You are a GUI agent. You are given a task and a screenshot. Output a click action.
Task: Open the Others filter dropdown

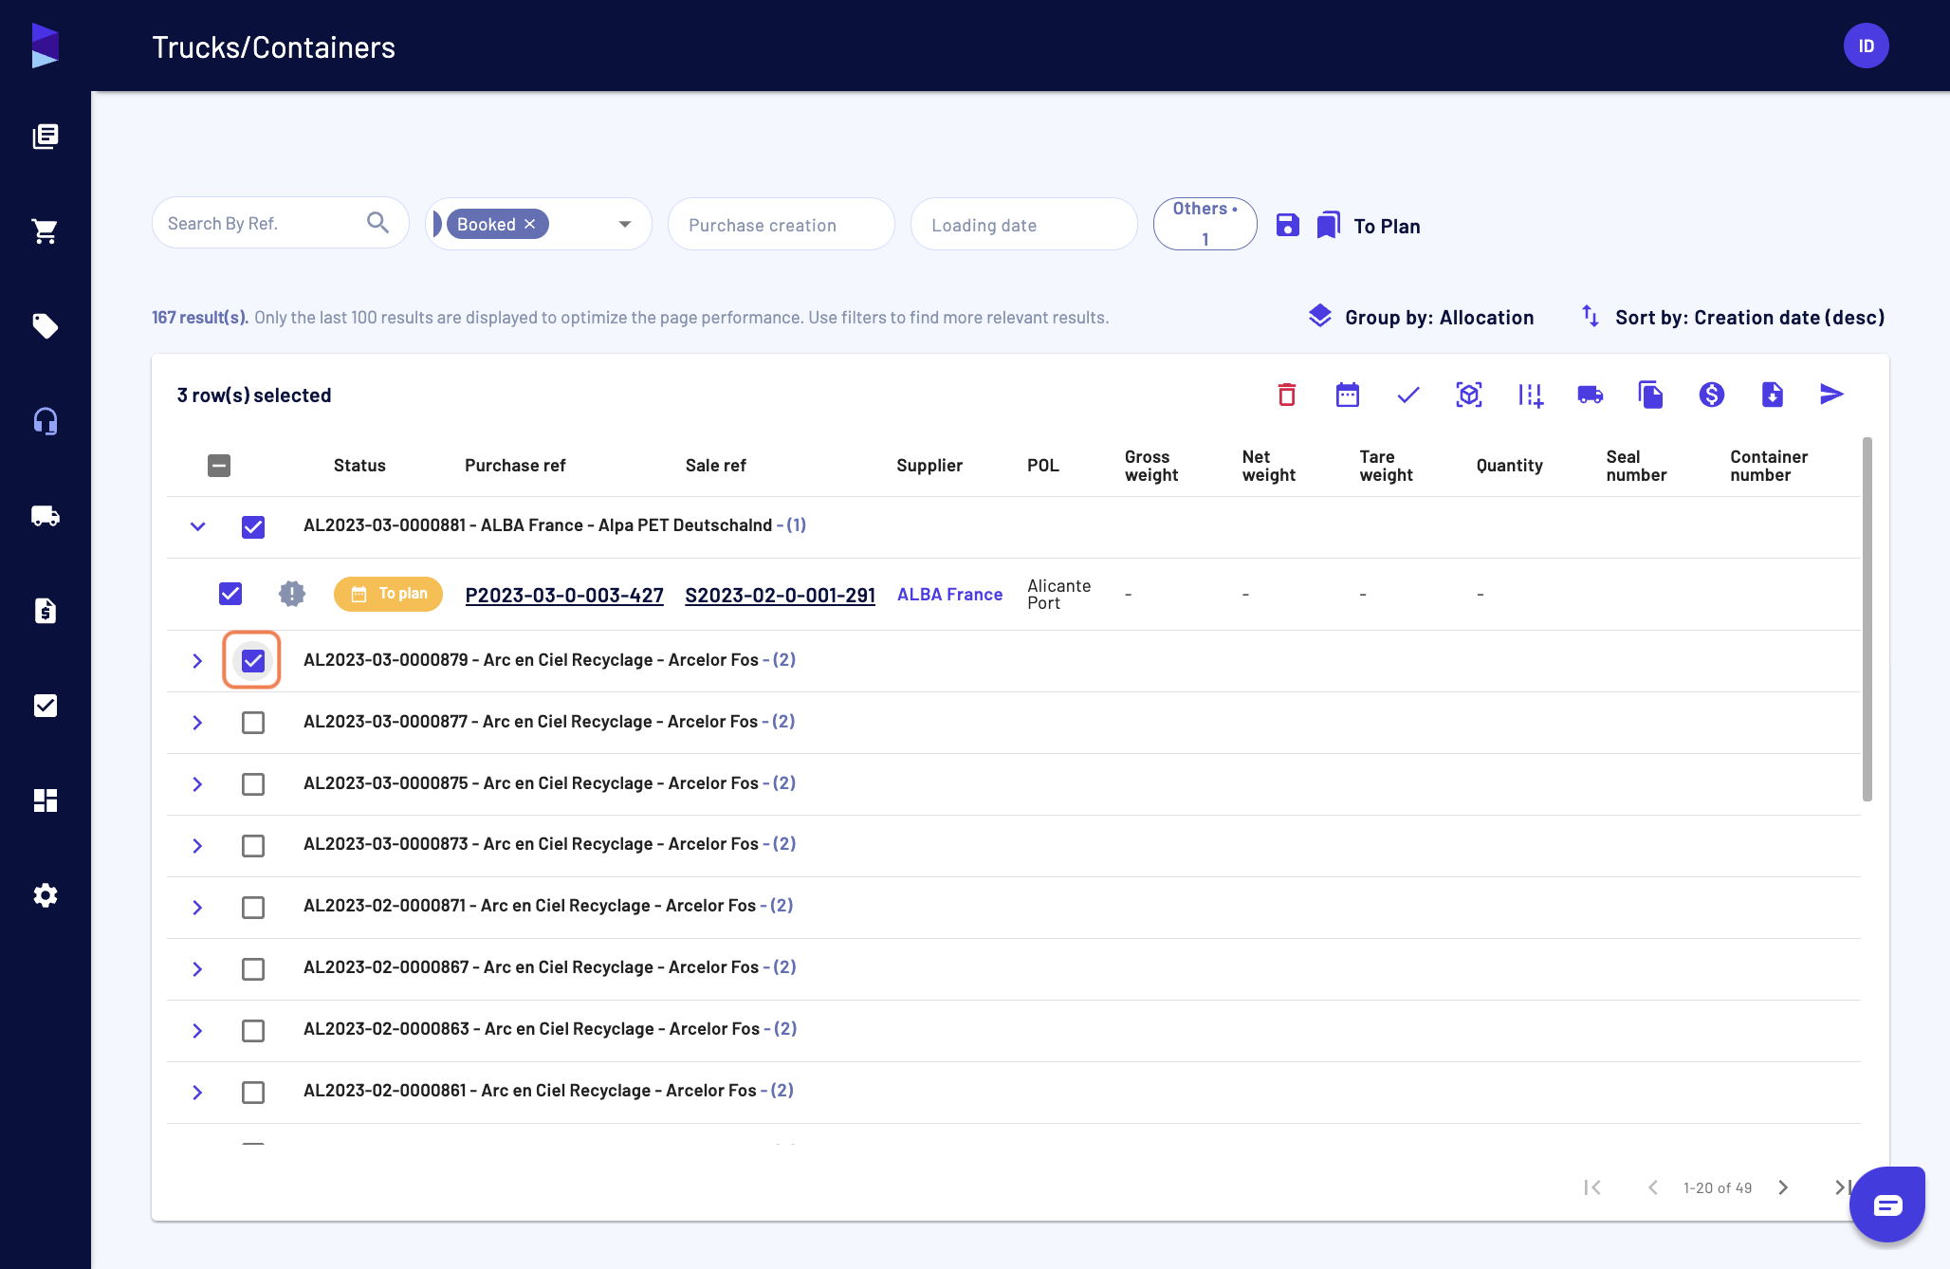(1205, 224)
